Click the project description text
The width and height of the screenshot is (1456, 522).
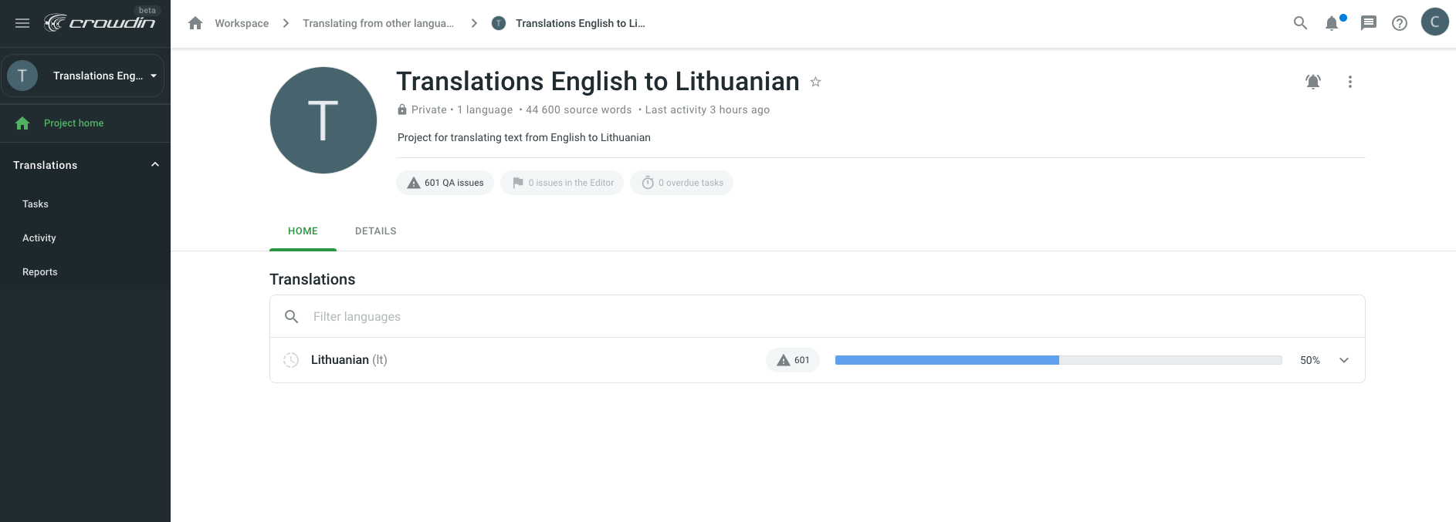(x=524, y=137)
